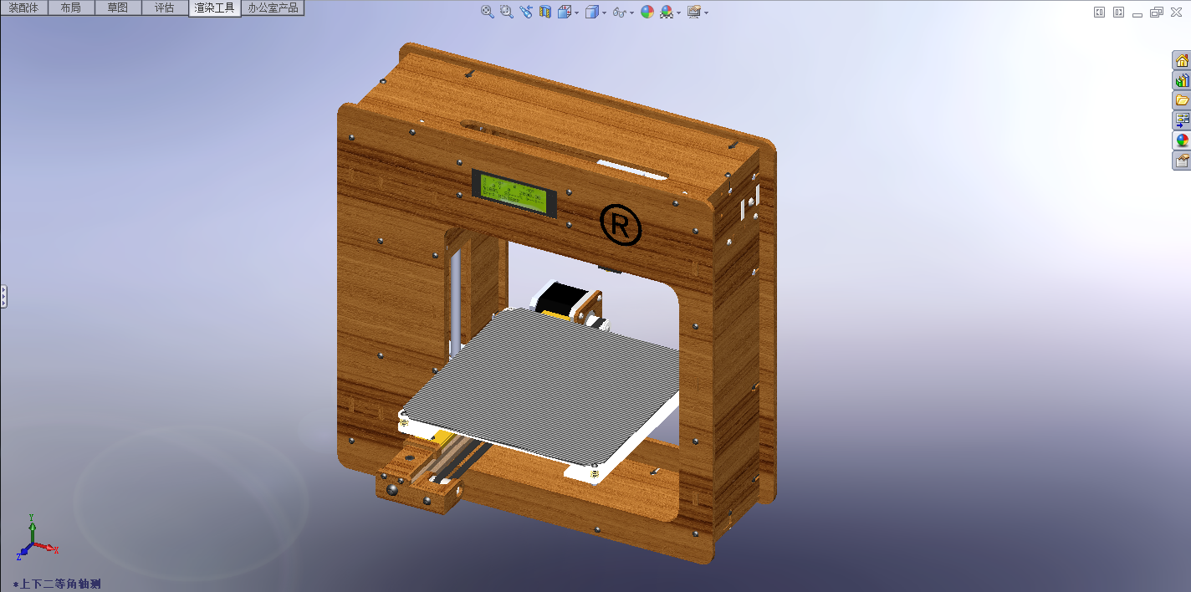The image size is (1191, 592).
Task: Switch to the 渲染工具 ribbon tab
Action: 214,8
